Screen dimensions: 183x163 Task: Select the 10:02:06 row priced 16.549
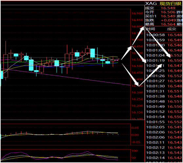pos(164,137)
